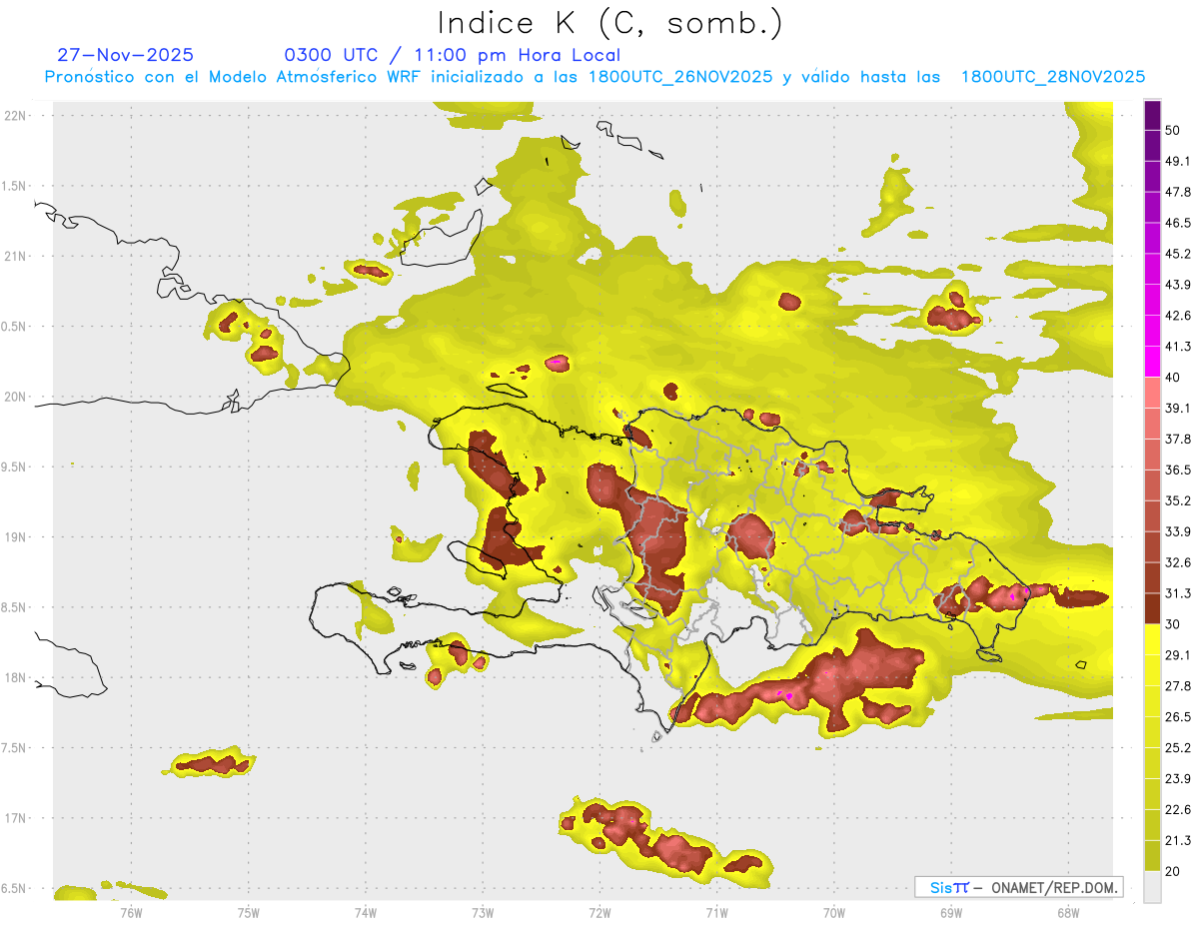The image size is (1199, 926).
Task: Pick the dark brown legend band between 30 and 31.3
Action: [1152, 608]
